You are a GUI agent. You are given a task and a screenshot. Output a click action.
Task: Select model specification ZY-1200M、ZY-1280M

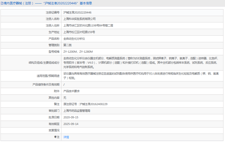coord(78,52)
